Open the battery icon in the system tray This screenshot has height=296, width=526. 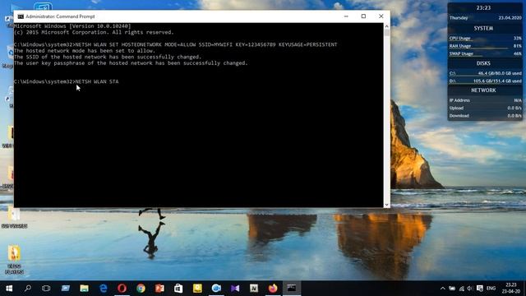point(452,289)
